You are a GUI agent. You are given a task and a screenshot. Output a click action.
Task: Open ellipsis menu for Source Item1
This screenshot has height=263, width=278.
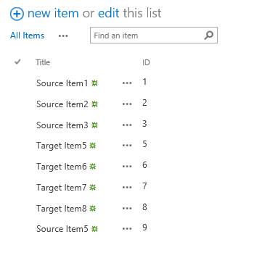127,83
